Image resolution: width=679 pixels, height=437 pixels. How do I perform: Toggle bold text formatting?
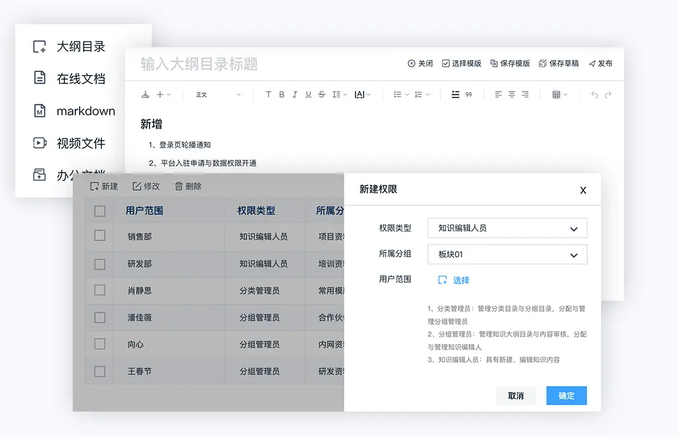281,94
